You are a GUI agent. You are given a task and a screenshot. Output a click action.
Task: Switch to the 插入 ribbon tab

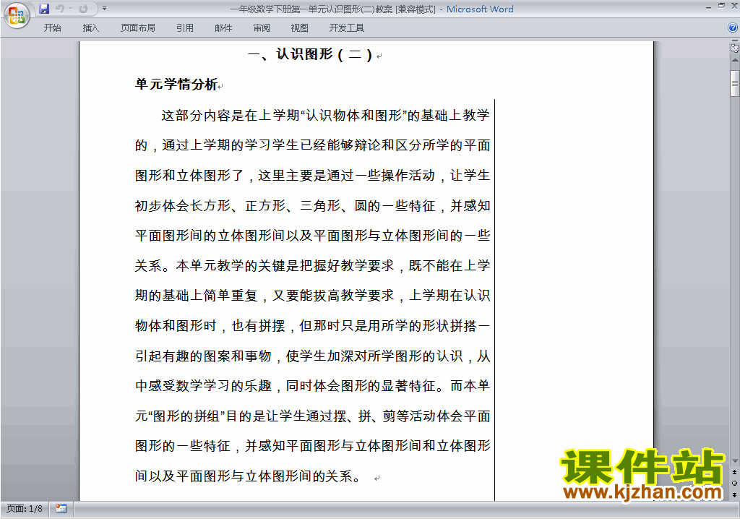90,28
